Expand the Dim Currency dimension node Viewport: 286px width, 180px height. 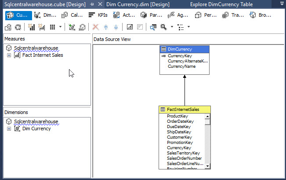click(9, 129)
